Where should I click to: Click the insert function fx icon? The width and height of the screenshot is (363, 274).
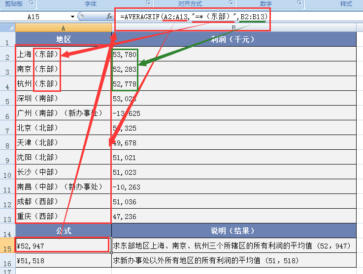coord(109,16)
